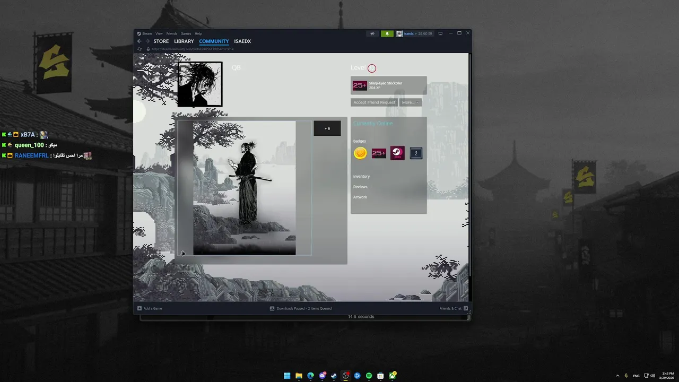Open the View menu

(x=159, y=33)
